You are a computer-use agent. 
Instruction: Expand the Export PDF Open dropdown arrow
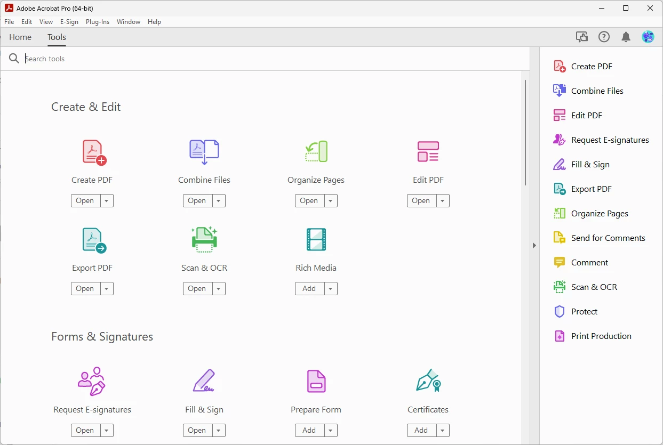point(107,289)
